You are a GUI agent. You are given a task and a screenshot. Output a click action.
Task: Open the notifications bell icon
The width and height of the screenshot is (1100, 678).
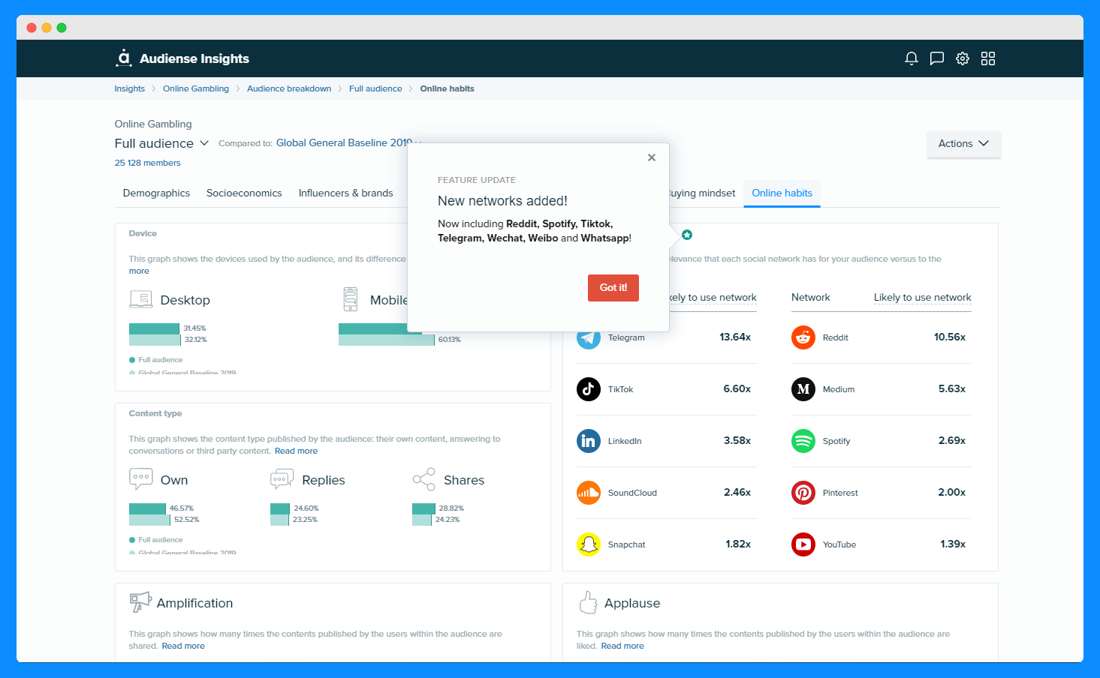click(912, 58)
